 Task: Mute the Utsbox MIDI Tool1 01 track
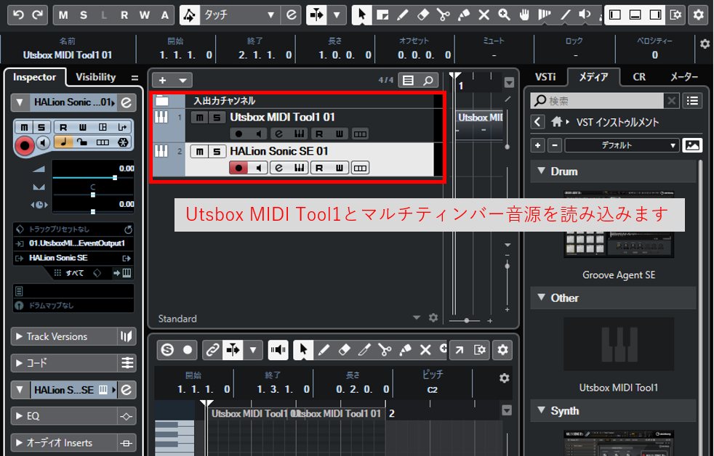(199, 118)
